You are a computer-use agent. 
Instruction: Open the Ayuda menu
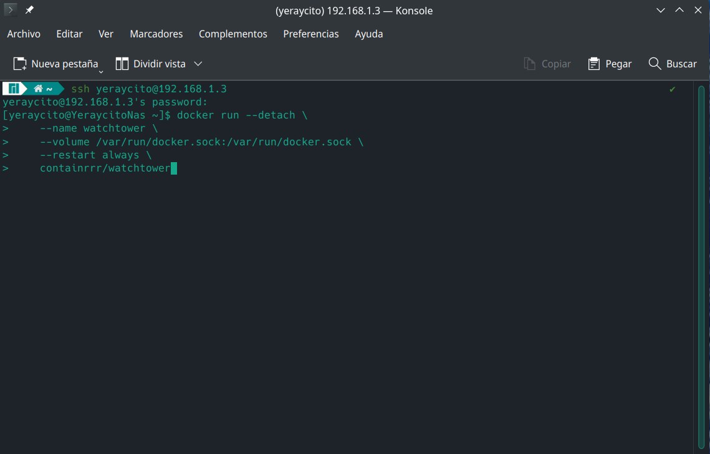click(368, 34)
